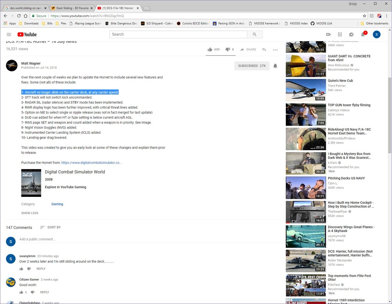Open the YouTube apps grid icon

point(339,35)
